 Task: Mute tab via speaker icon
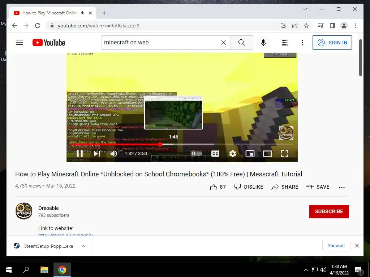tap(83, 13)
